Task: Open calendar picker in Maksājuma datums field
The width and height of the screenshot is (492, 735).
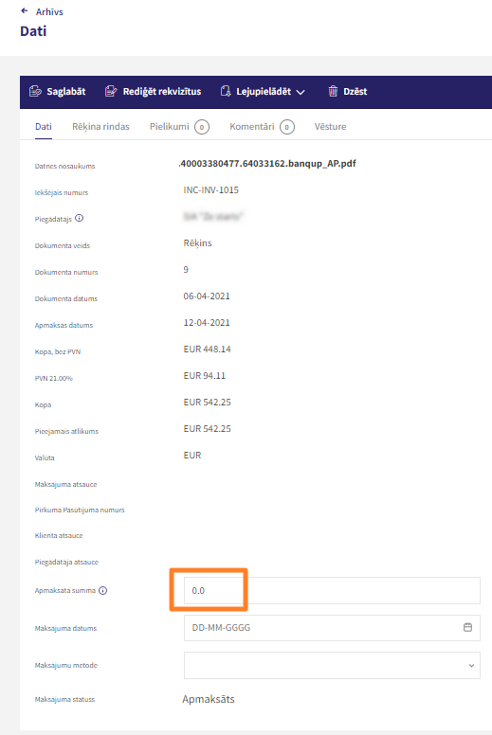Action: click(x=467, y=627)
